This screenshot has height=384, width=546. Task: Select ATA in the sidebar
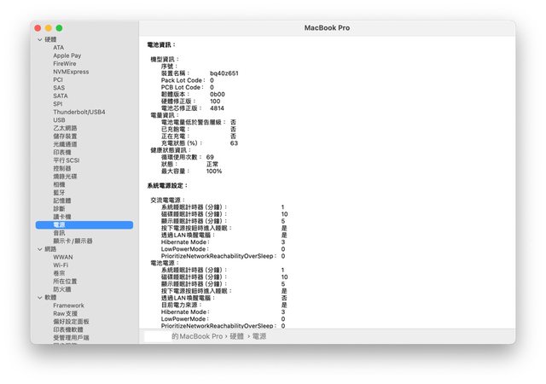tap(59, 48)
